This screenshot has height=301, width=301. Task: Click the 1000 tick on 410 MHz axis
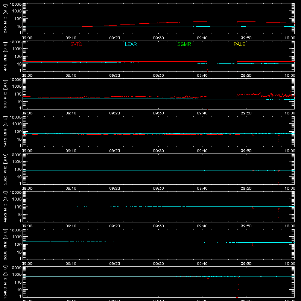click(17, 49)
